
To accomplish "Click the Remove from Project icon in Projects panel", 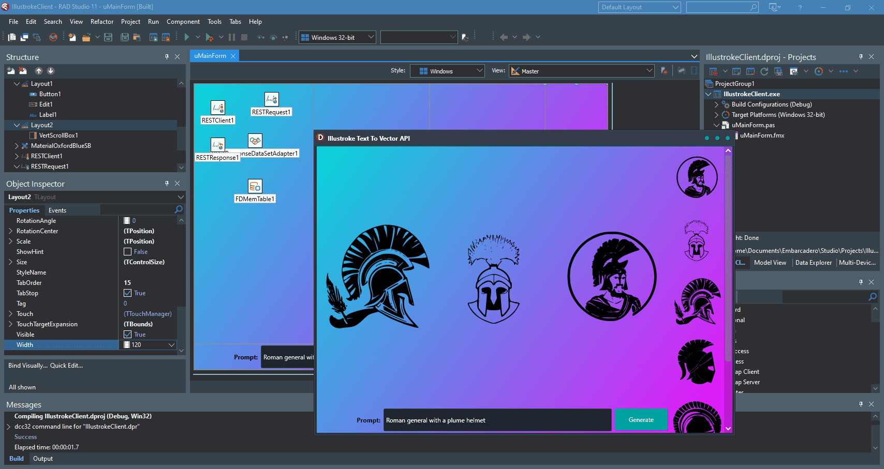I will [x=750, y=71].
